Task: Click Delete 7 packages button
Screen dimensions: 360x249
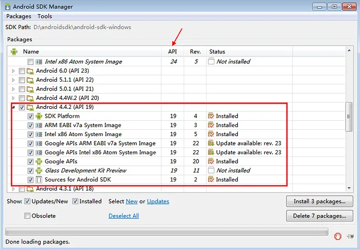Action: [320, 216]
